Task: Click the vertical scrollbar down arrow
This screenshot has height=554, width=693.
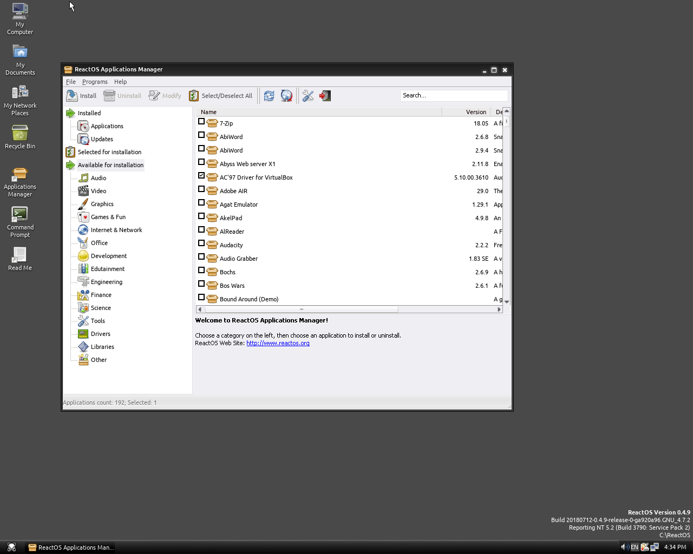Action: 507,301
